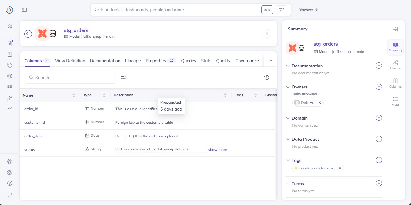Screen dimensions: 411x205
Task: Open the three-dot menu for stg_orders header
Action: (267, 34)
